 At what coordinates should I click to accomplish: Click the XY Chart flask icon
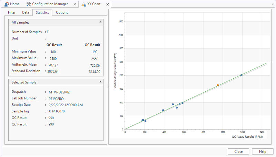(83, 4)
